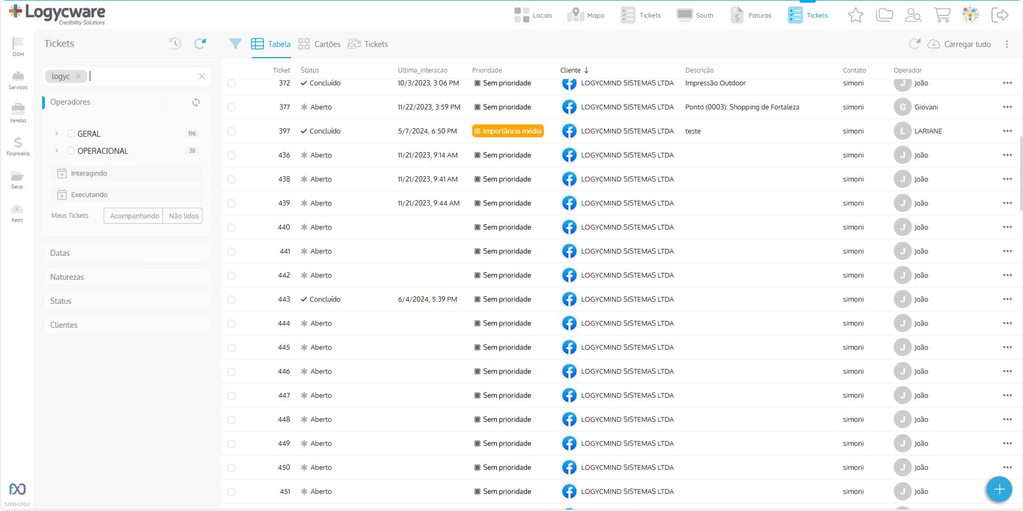Add a new ticket with the plus button
Screen dimensions: 1023x511
999,489
